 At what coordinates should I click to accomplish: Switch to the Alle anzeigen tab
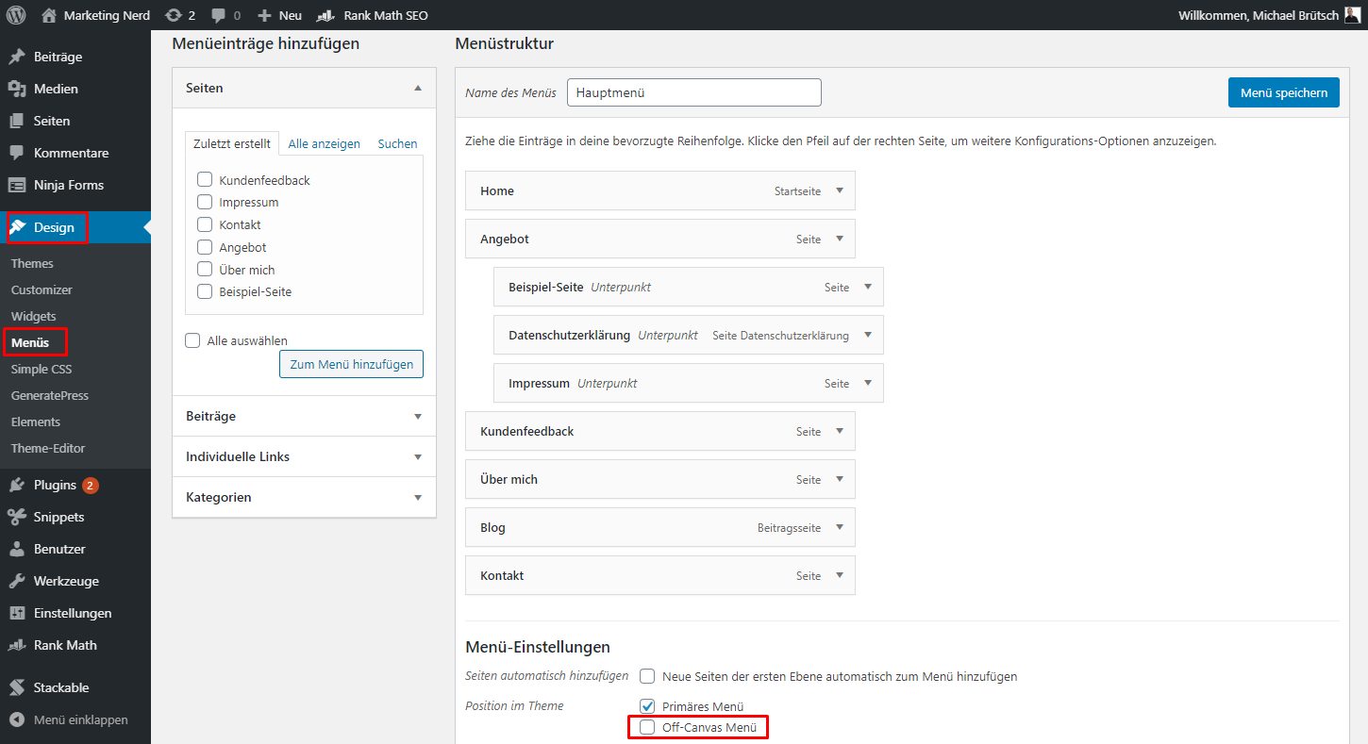click(325, 143)
